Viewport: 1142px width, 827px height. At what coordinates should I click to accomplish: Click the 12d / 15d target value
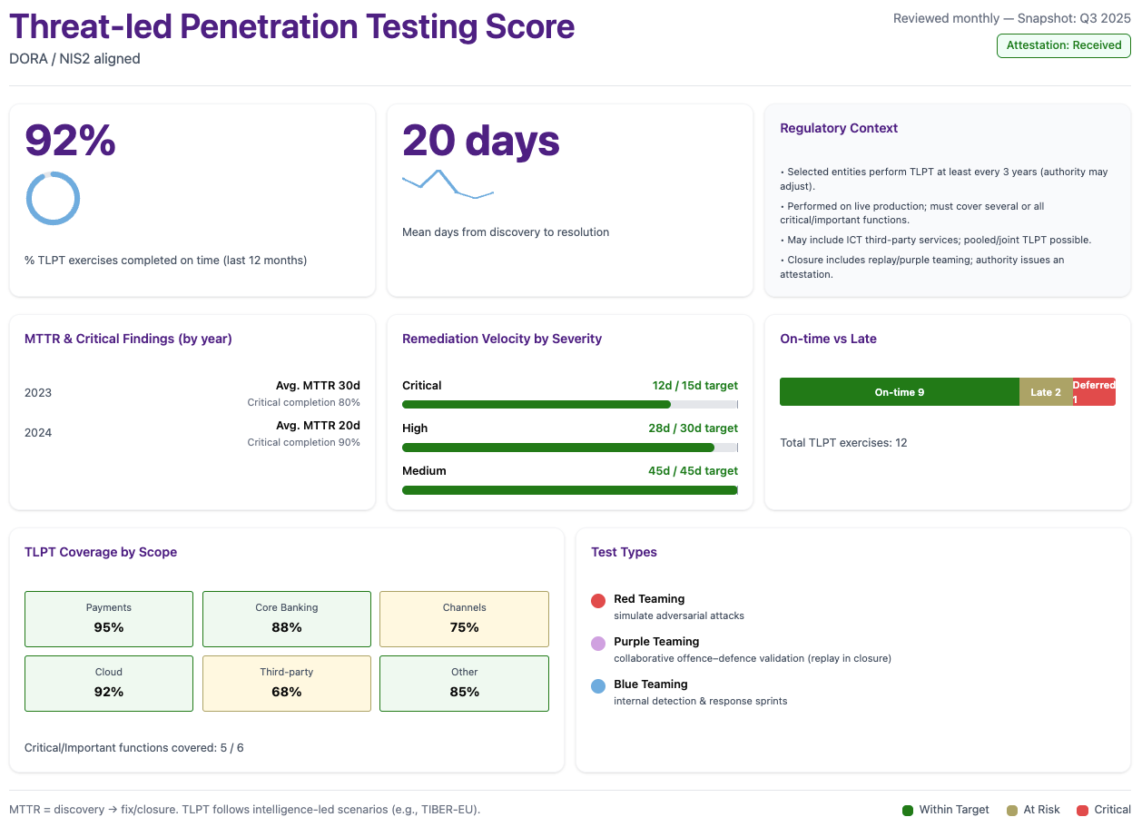[695, 386]
